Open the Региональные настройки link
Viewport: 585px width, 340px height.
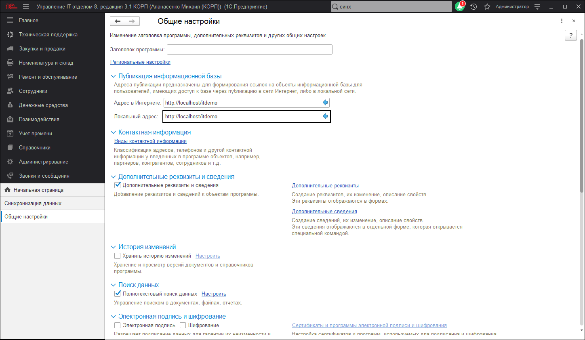point(140,62)
